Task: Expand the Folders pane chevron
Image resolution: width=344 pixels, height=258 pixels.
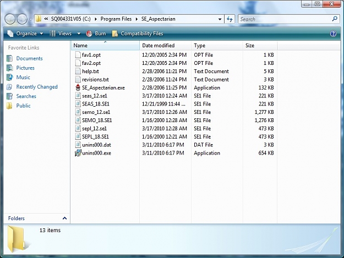Action: tap(64, 218)
